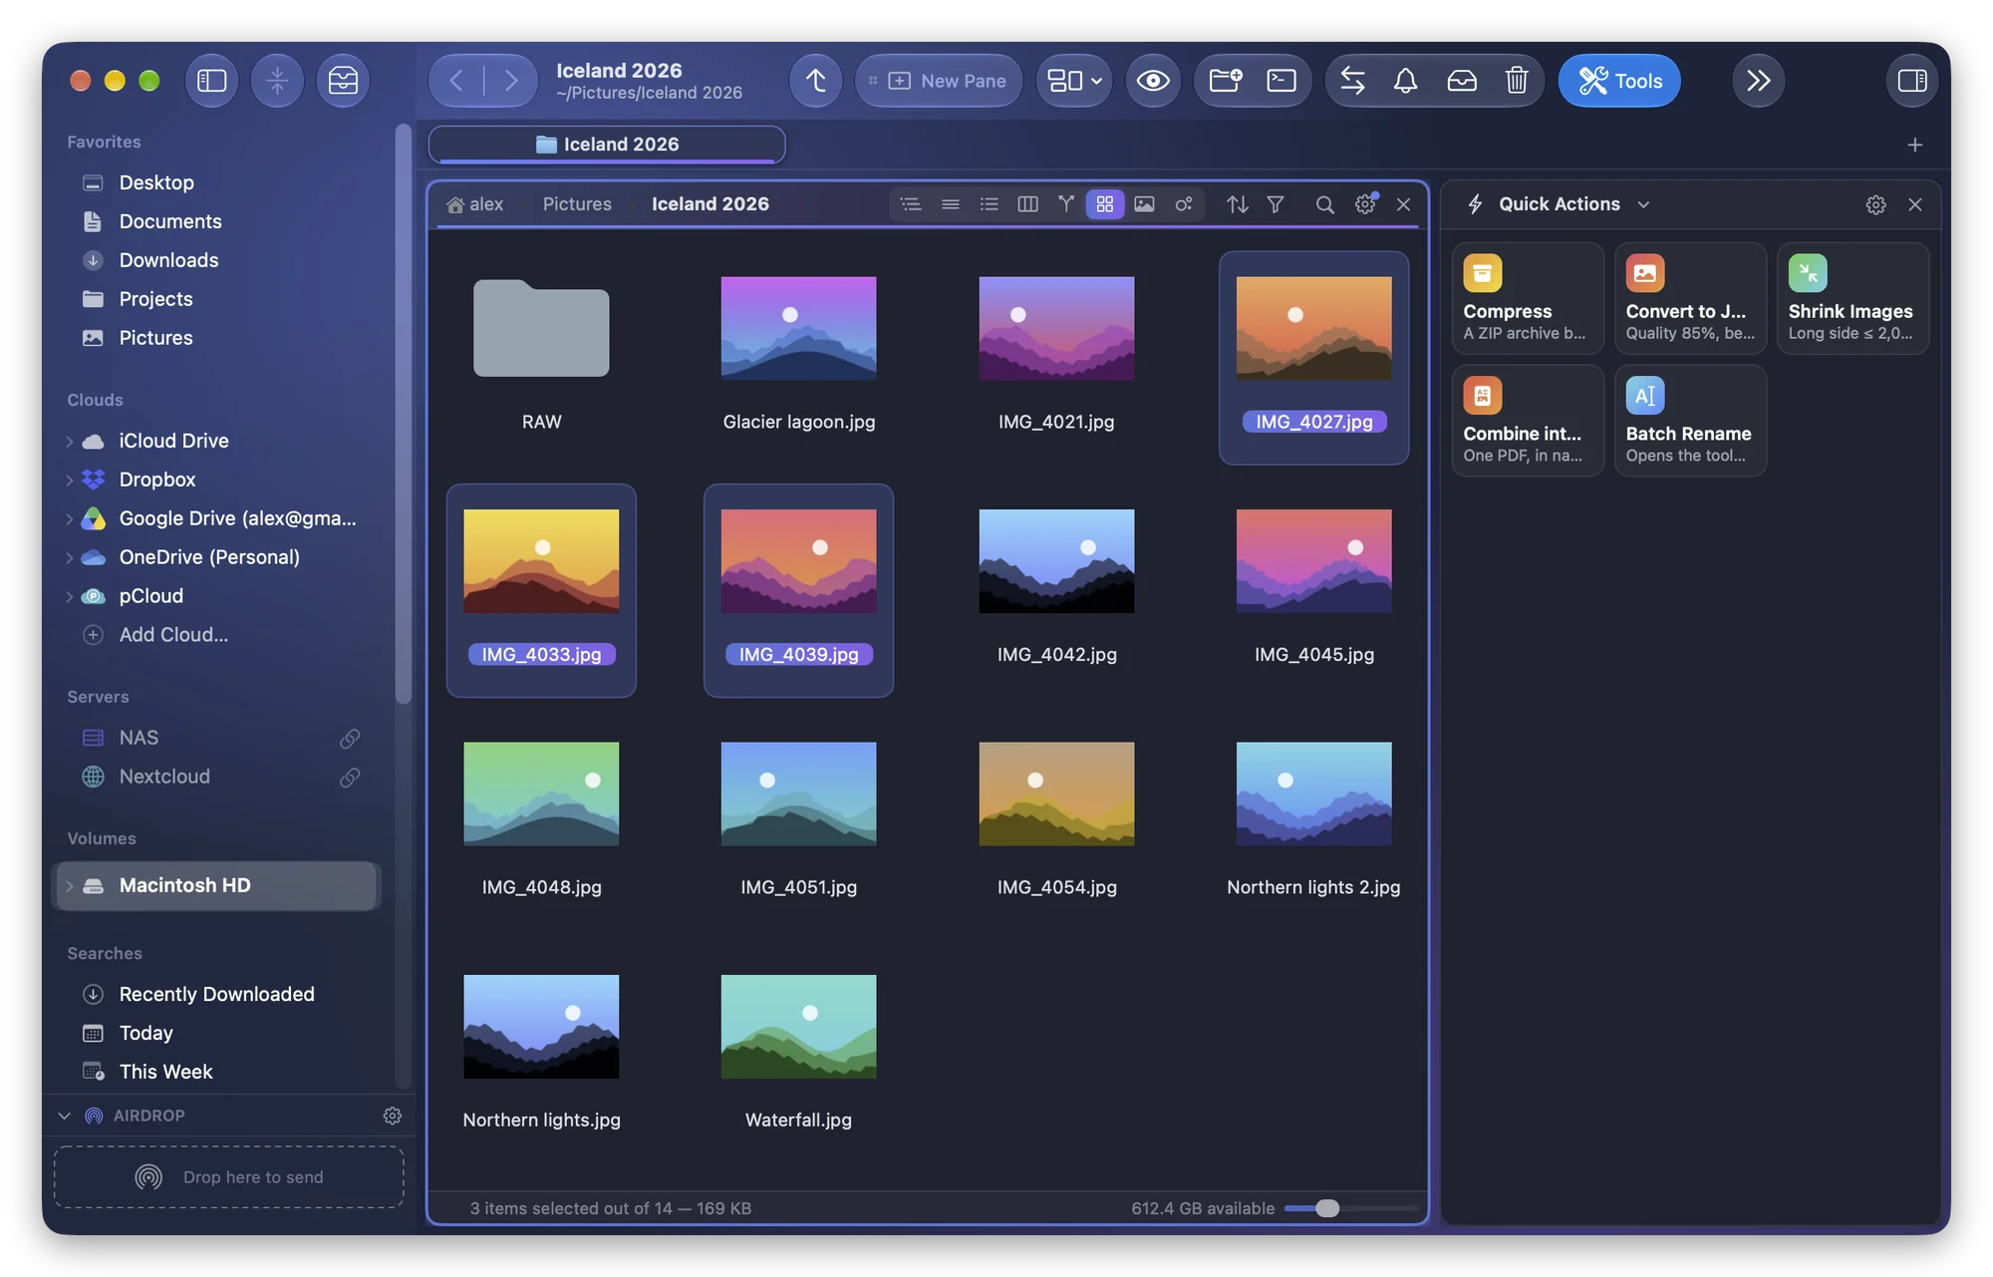Image resolution: width=1993 pixels, height=1277 pixels.
Task: Toggle the right inspector panel button
Action: coord(1912,81)
